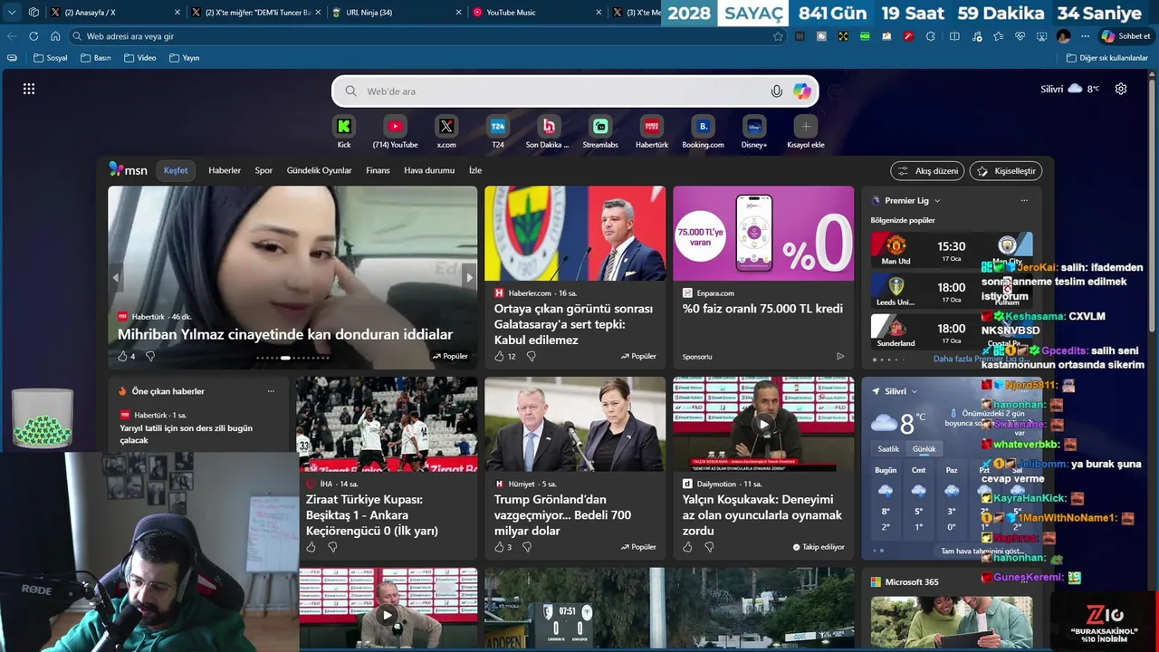Open Diğer sık kullanılanlar folder
Screen dimensions: 1159x652
pyautogui.click(x=1107, y=58)
